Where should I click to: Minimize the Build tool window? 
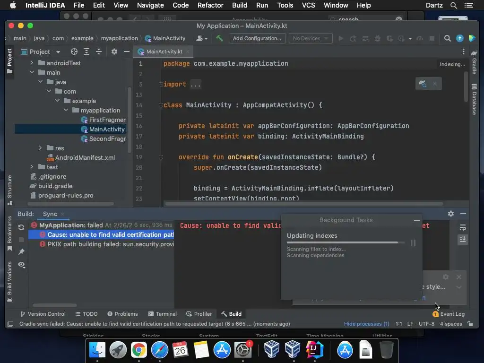point(463,214)
